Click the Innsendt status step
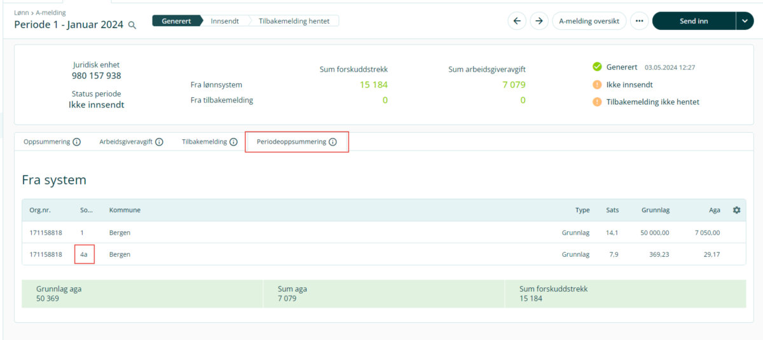 pyautogui.click(x=224, y=21)
